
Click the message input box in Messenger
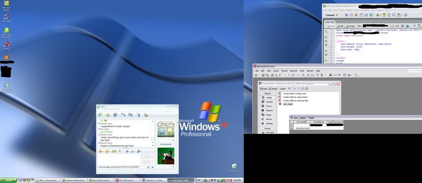pyautogui.click(x=119, y=159)
